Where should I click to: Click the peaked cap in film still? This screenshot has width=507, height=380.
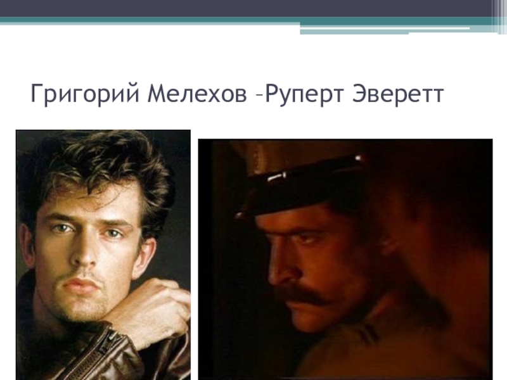(300, 184)
